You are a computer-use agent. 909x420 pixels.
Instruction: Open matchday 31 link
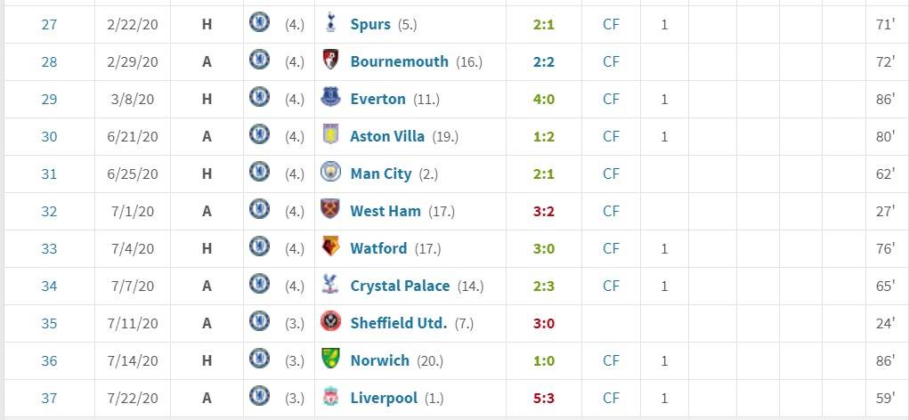pos(49,174)
